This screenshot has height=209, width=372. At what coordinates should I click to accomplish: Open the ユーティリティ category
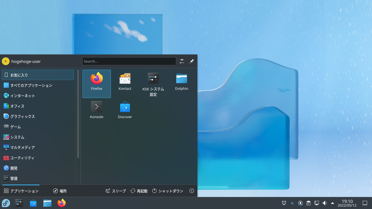(38, 158)
